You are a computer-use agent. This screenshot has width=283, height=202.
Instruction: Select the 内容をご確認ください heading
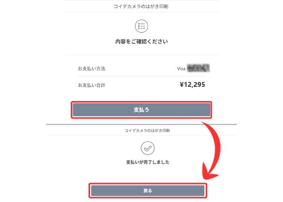point(141,42)
